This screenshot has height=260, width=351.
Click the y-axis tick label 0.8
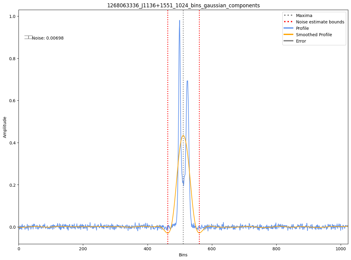pos(12,58)
